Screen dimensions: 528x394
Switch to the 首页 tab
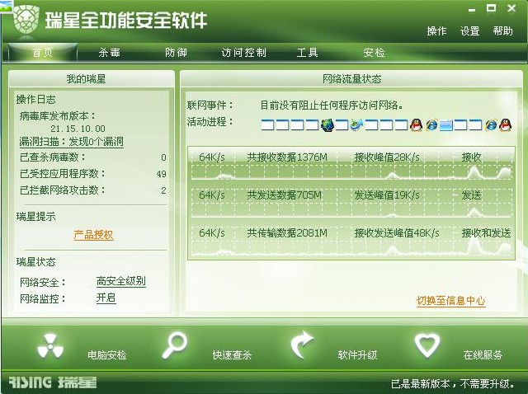43,53
